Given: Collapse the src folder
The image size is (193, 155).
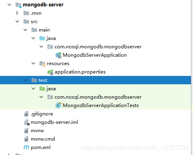Looking at the screenshot, I should (17, 22).
